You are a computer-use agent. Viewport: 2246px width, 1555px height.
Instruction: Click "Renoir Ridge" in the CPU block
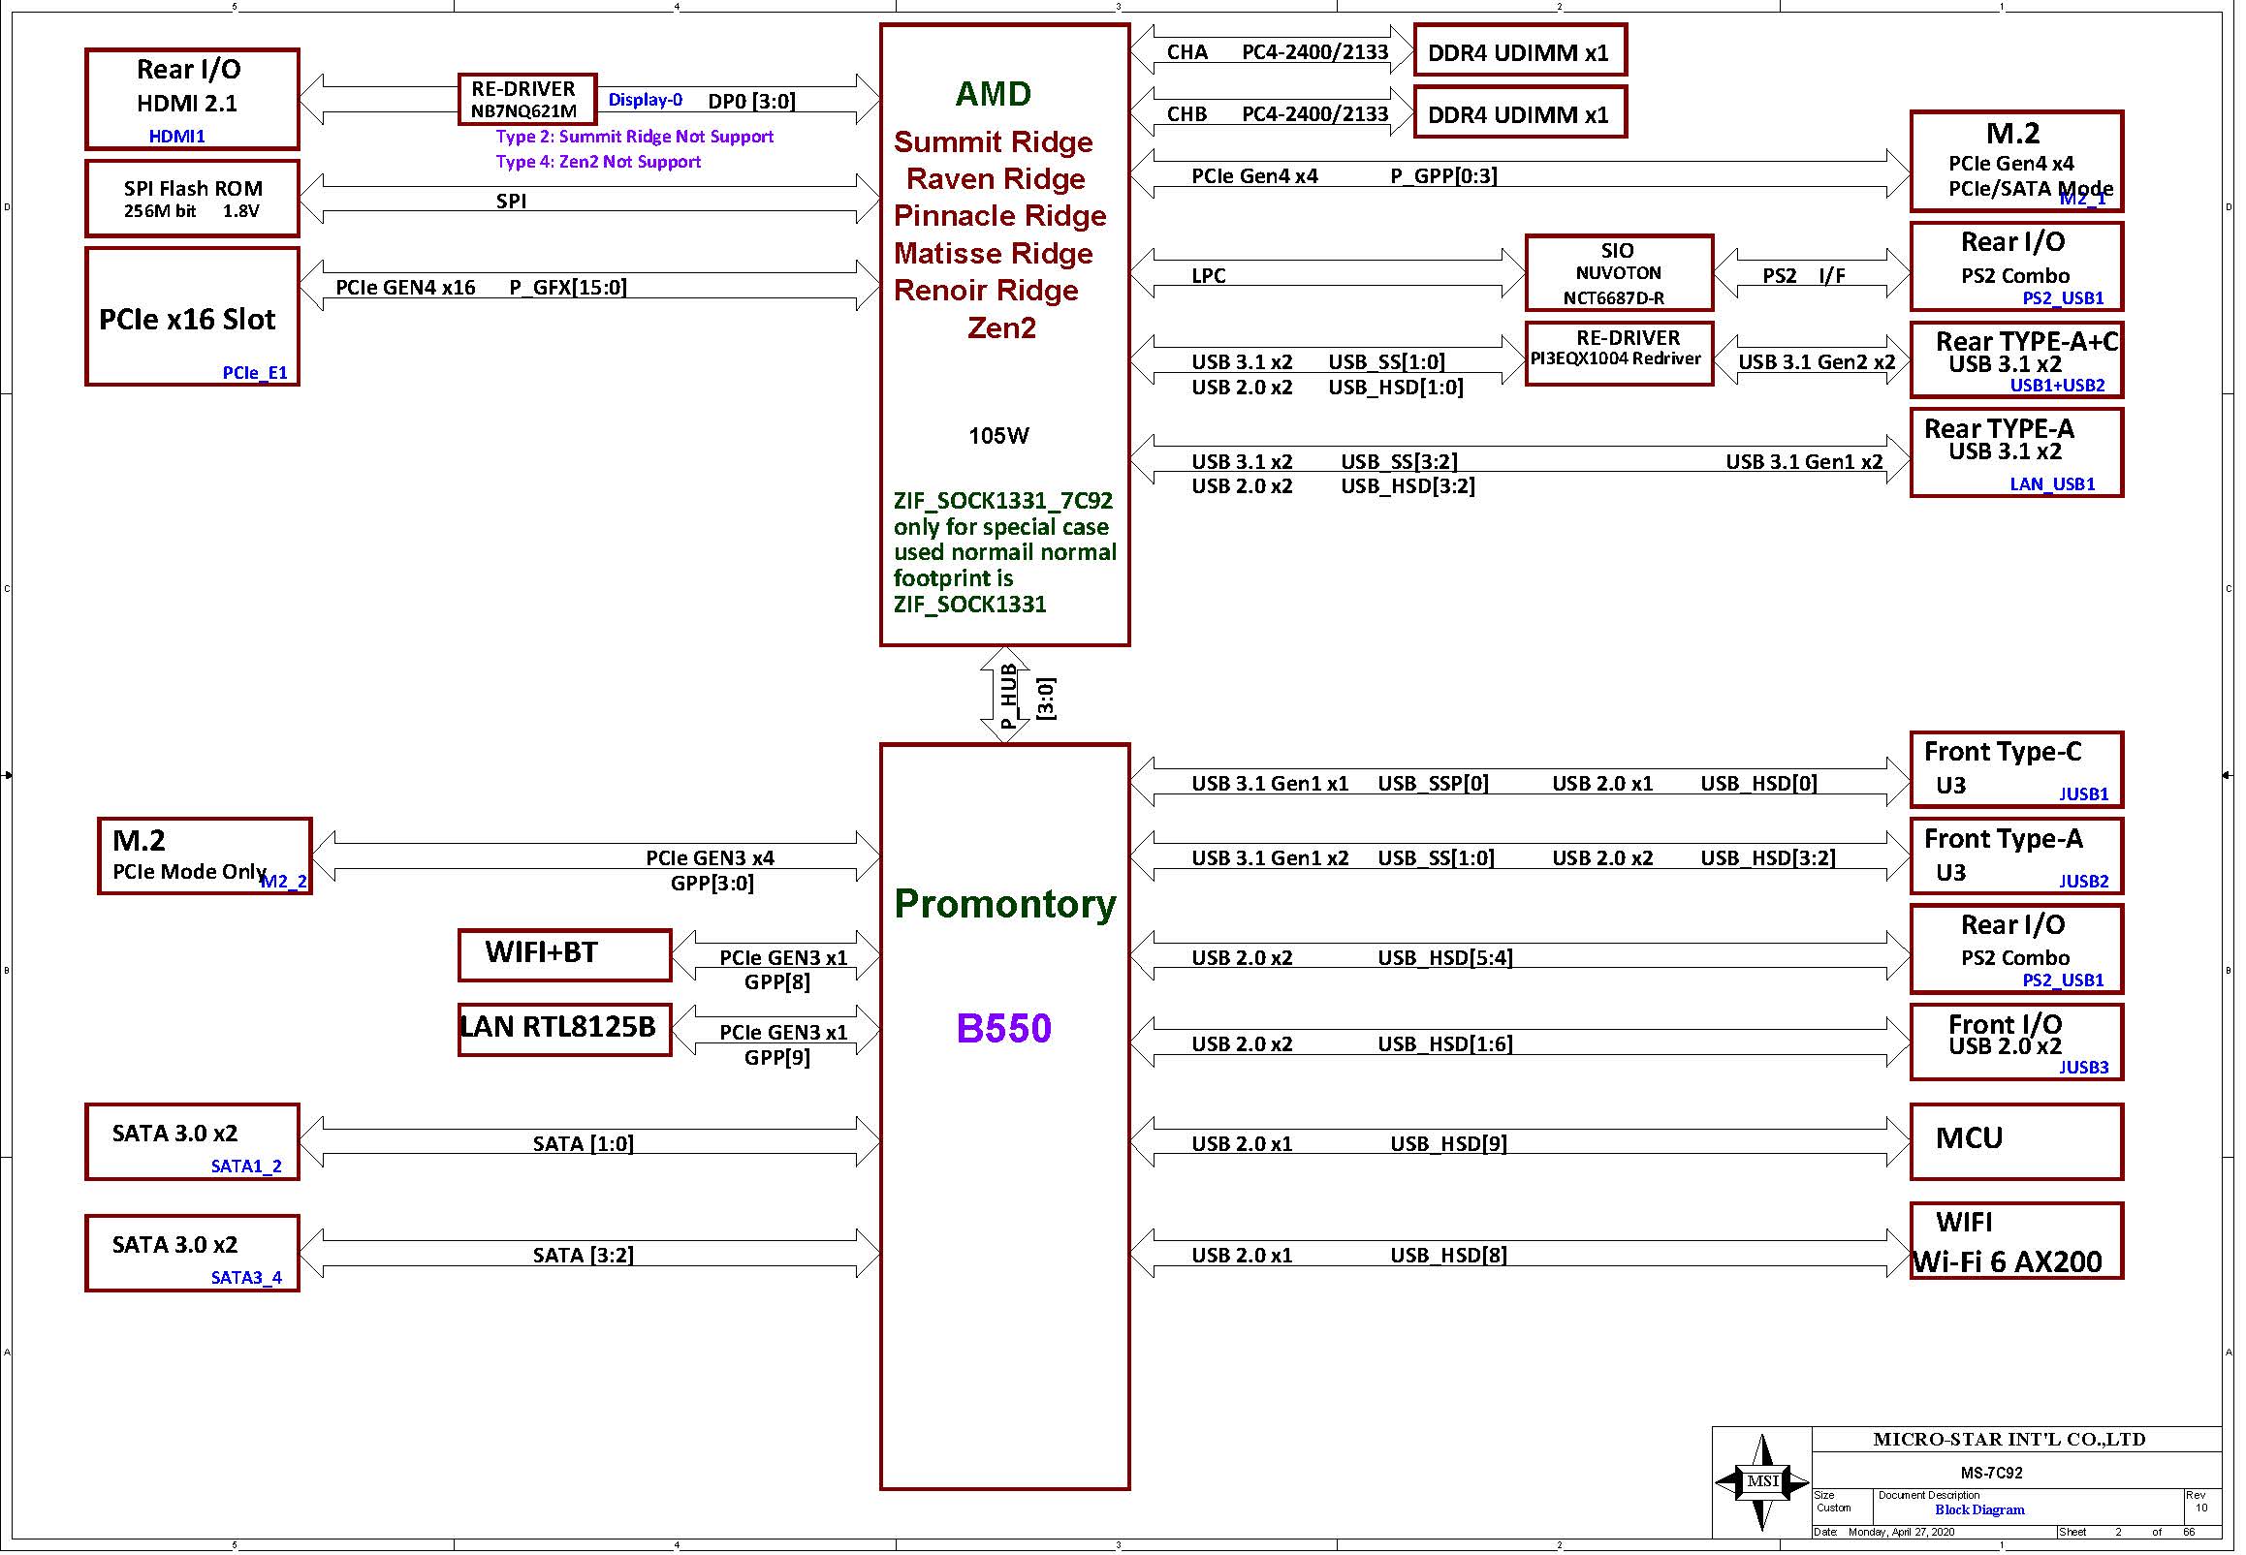click(x=987, y=291)
